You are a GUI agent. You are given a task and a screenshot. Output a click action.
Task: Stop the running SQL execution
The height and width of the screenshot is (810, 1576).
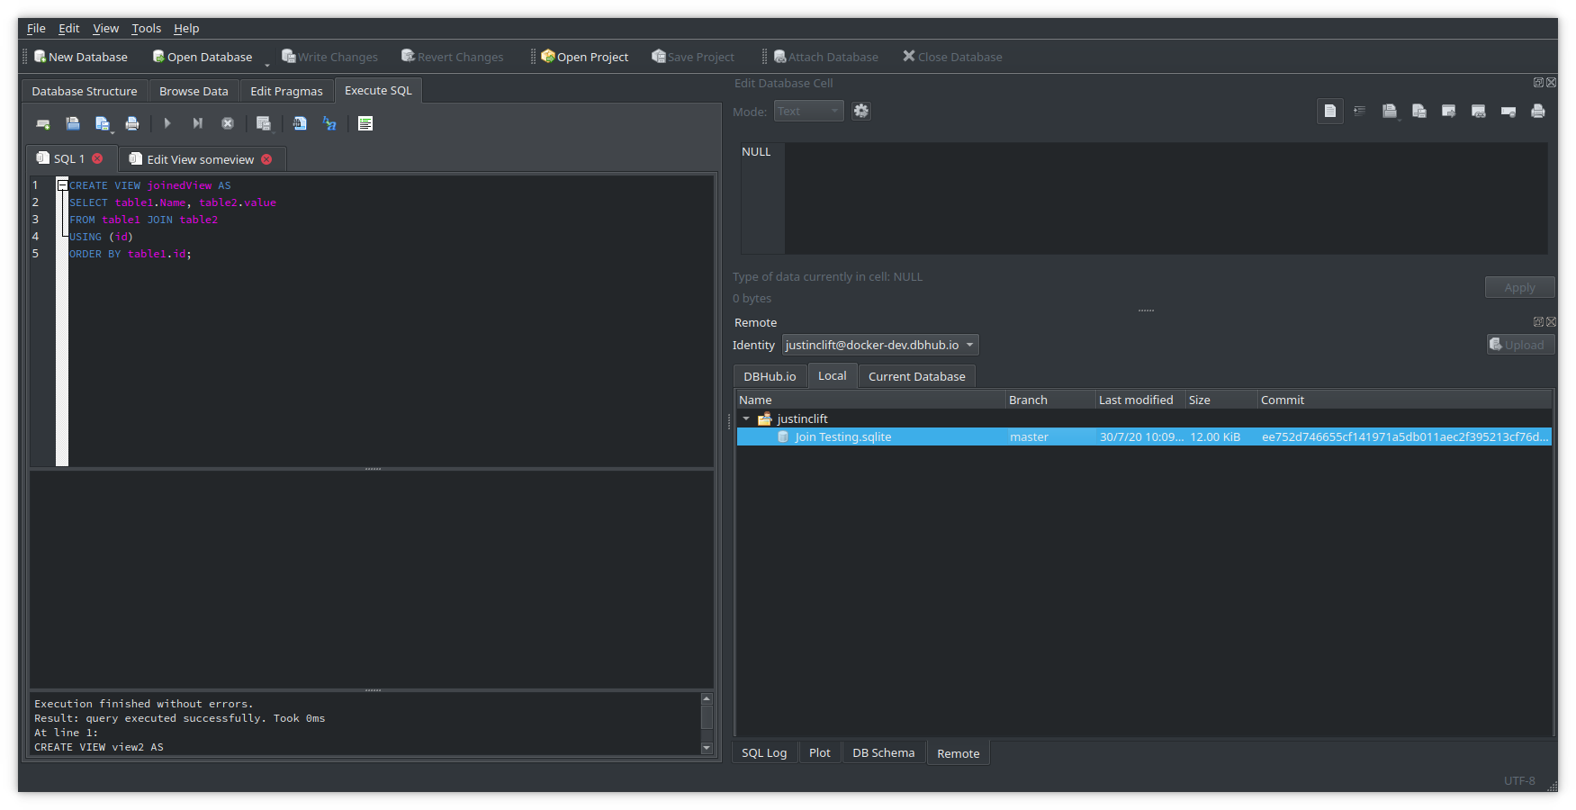click(227, 123)
